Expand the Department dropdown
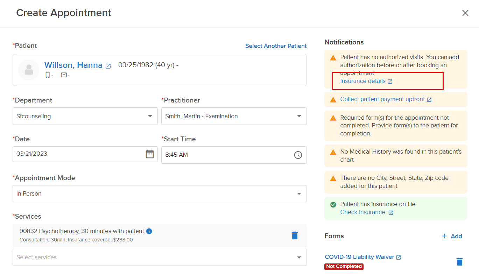The width and height of the screenshot is (479, 275). pos(150,116)
